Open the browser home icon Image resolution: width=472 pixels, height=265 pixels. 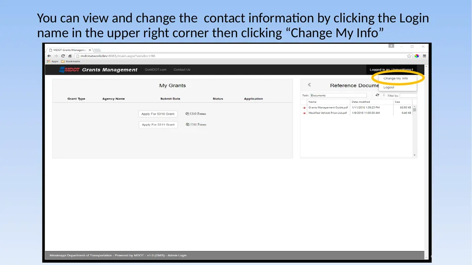[x=70, y=56]
